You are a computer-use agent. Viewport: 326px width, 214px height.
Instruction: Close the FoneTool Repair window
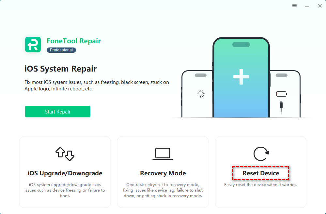(x=320, y=6)
